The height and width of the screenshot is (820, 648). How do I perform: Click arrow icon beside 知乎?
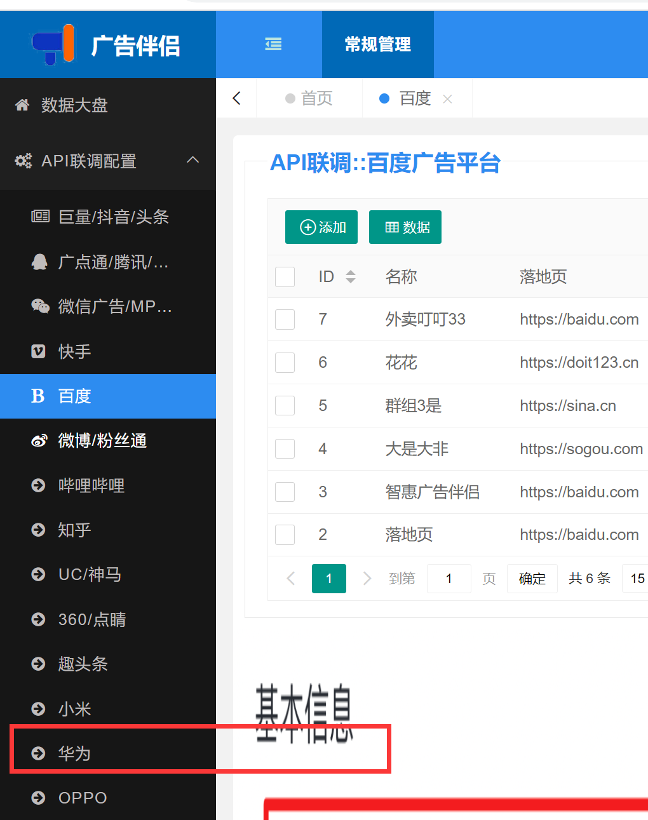pyautogui.click(x=39, y=530)
